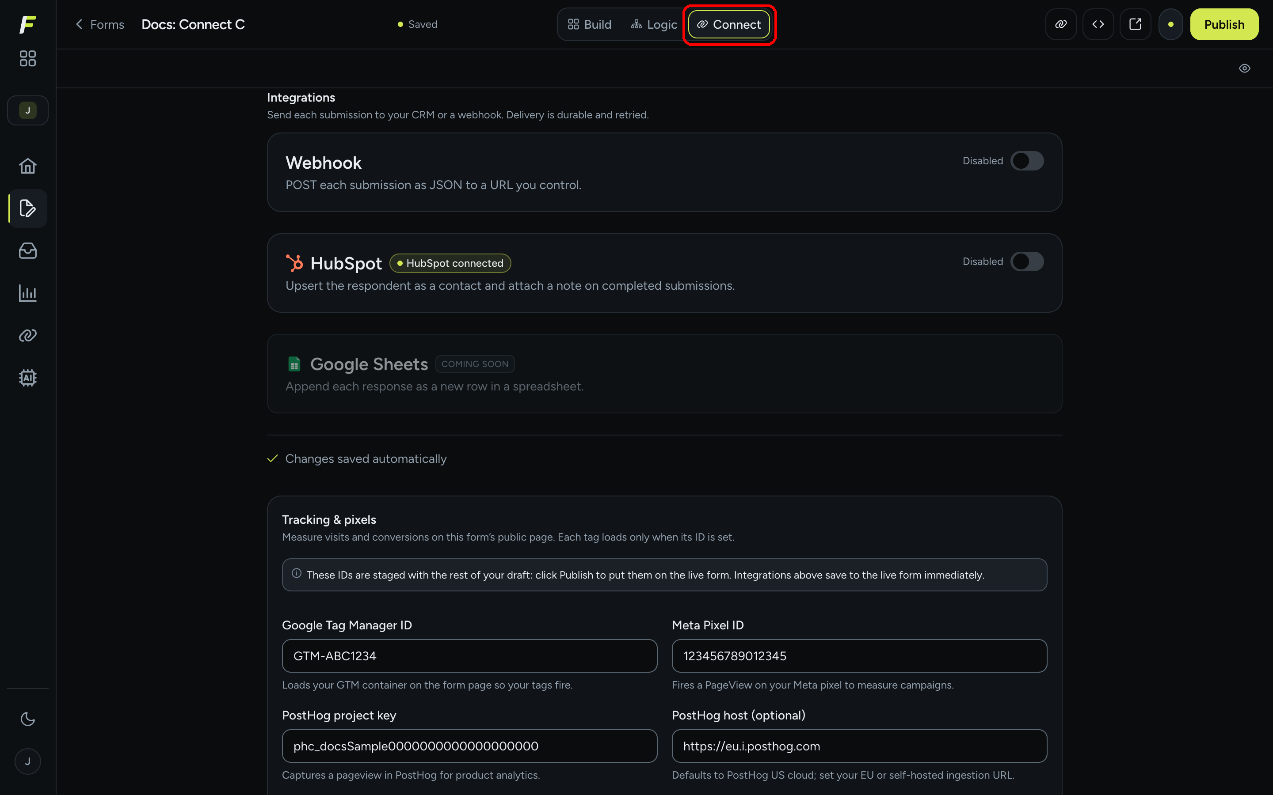Click Changes saved automatically text

(x=366, y=459)
